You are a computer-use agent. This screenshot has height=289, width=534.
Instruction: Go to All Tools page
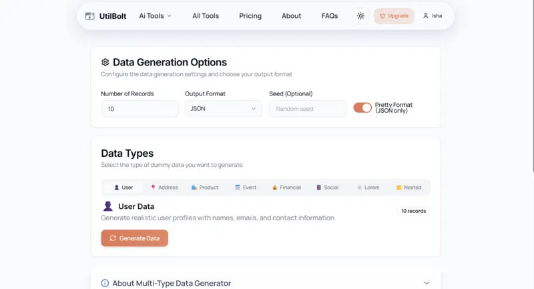206,16
